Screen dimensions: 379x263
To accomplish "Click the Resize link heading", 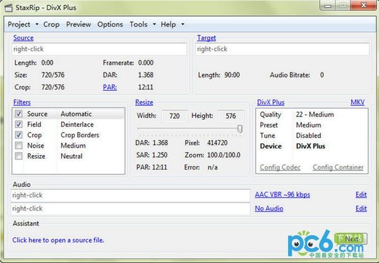I will click(144, 102).
